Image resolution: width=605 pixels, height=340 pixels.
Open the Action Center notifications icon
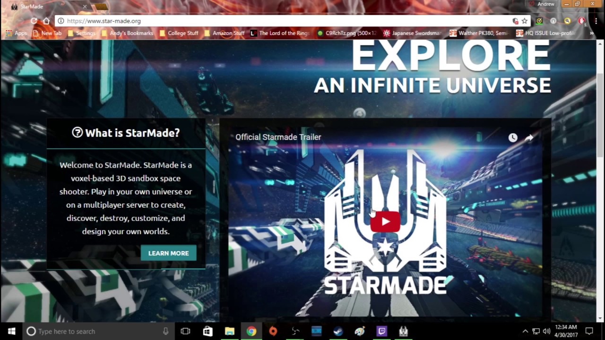point(589,331)
